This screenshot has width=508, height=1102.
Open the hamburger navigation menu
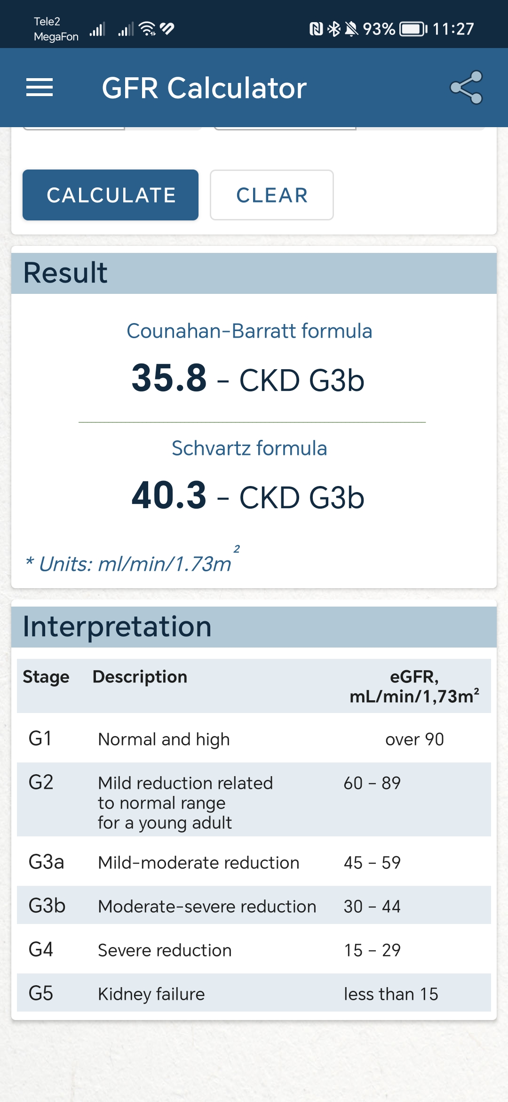coord(40,88)
